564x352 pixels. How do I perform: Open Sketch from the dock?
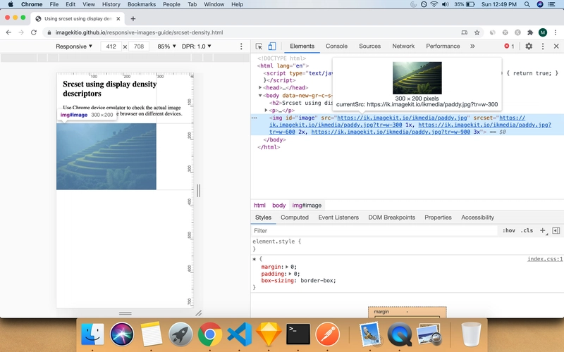pos(269,334)
